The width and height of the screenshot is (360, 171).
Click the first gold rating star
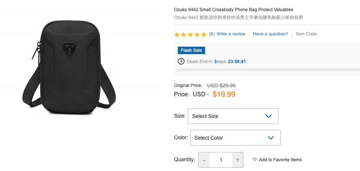coord(177,34)
